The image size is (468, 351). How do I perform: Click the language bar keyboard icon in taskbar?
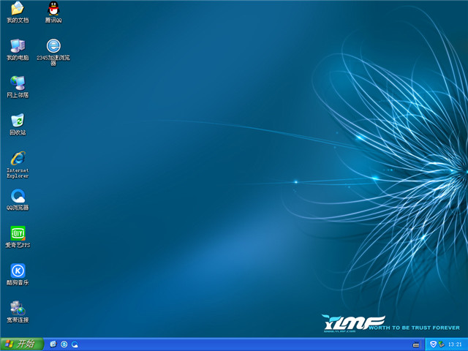tap(416, 344)
